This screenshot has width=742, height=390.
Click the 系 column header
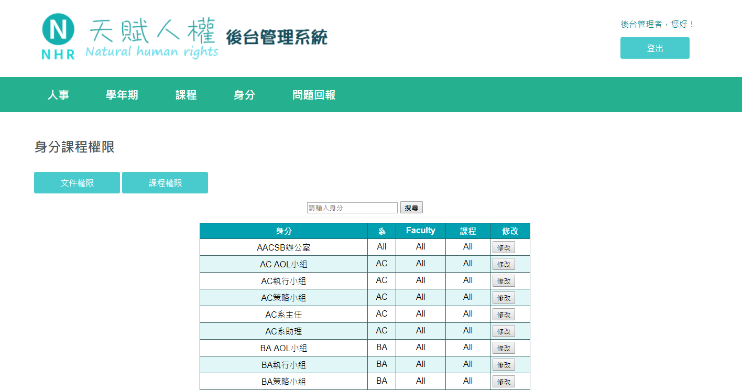click(381, 231)
